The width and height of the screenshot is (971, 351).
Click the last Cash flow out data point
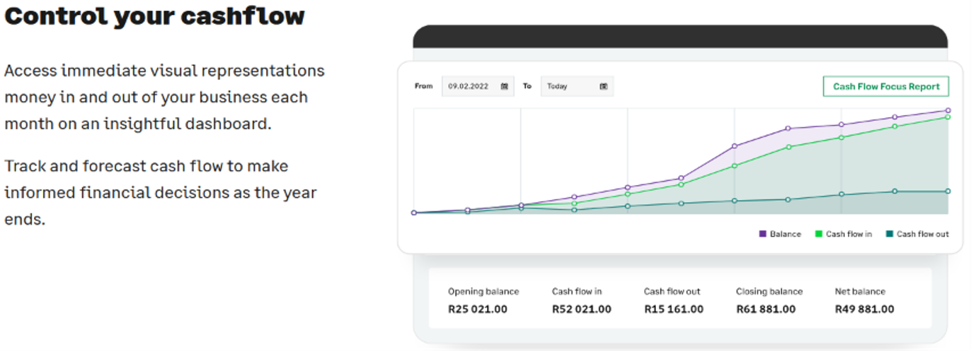point(948,191)
